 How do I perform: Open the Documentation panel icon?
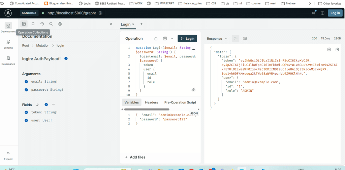[x=24, y=24]
